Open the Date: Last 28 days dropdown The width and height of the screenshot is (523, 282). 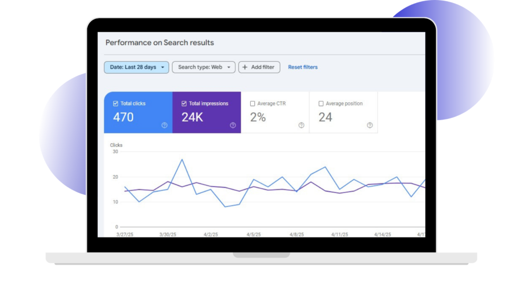pos(136,67)
